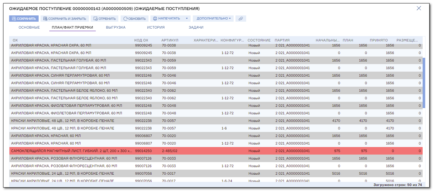Viewport: 433px width, 191px height.
Task: Open the Задачи tab
Action: point(196,27)
